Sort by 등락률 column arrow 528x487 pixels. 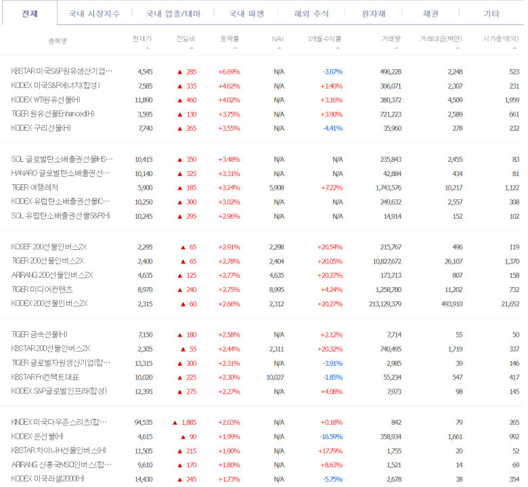[x=235, y=48]
